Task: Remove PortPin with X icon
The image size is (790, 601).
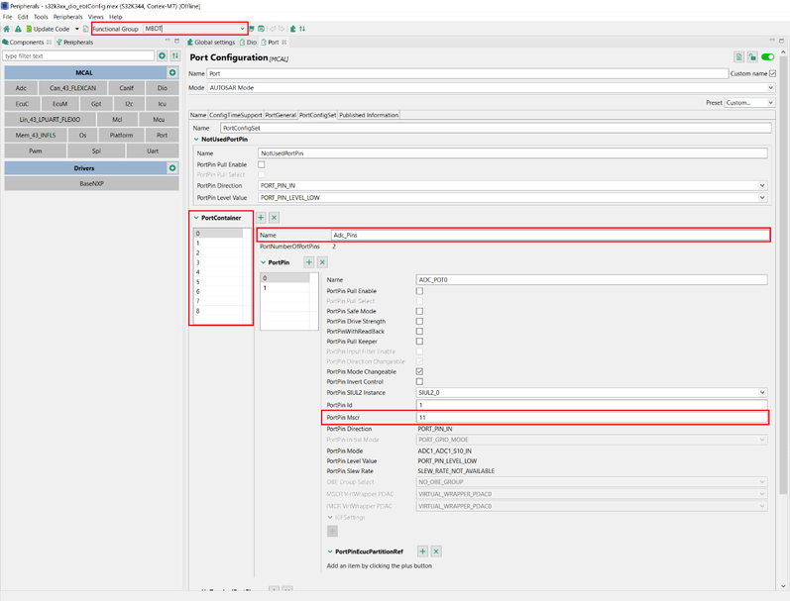Action: [322, 262]
